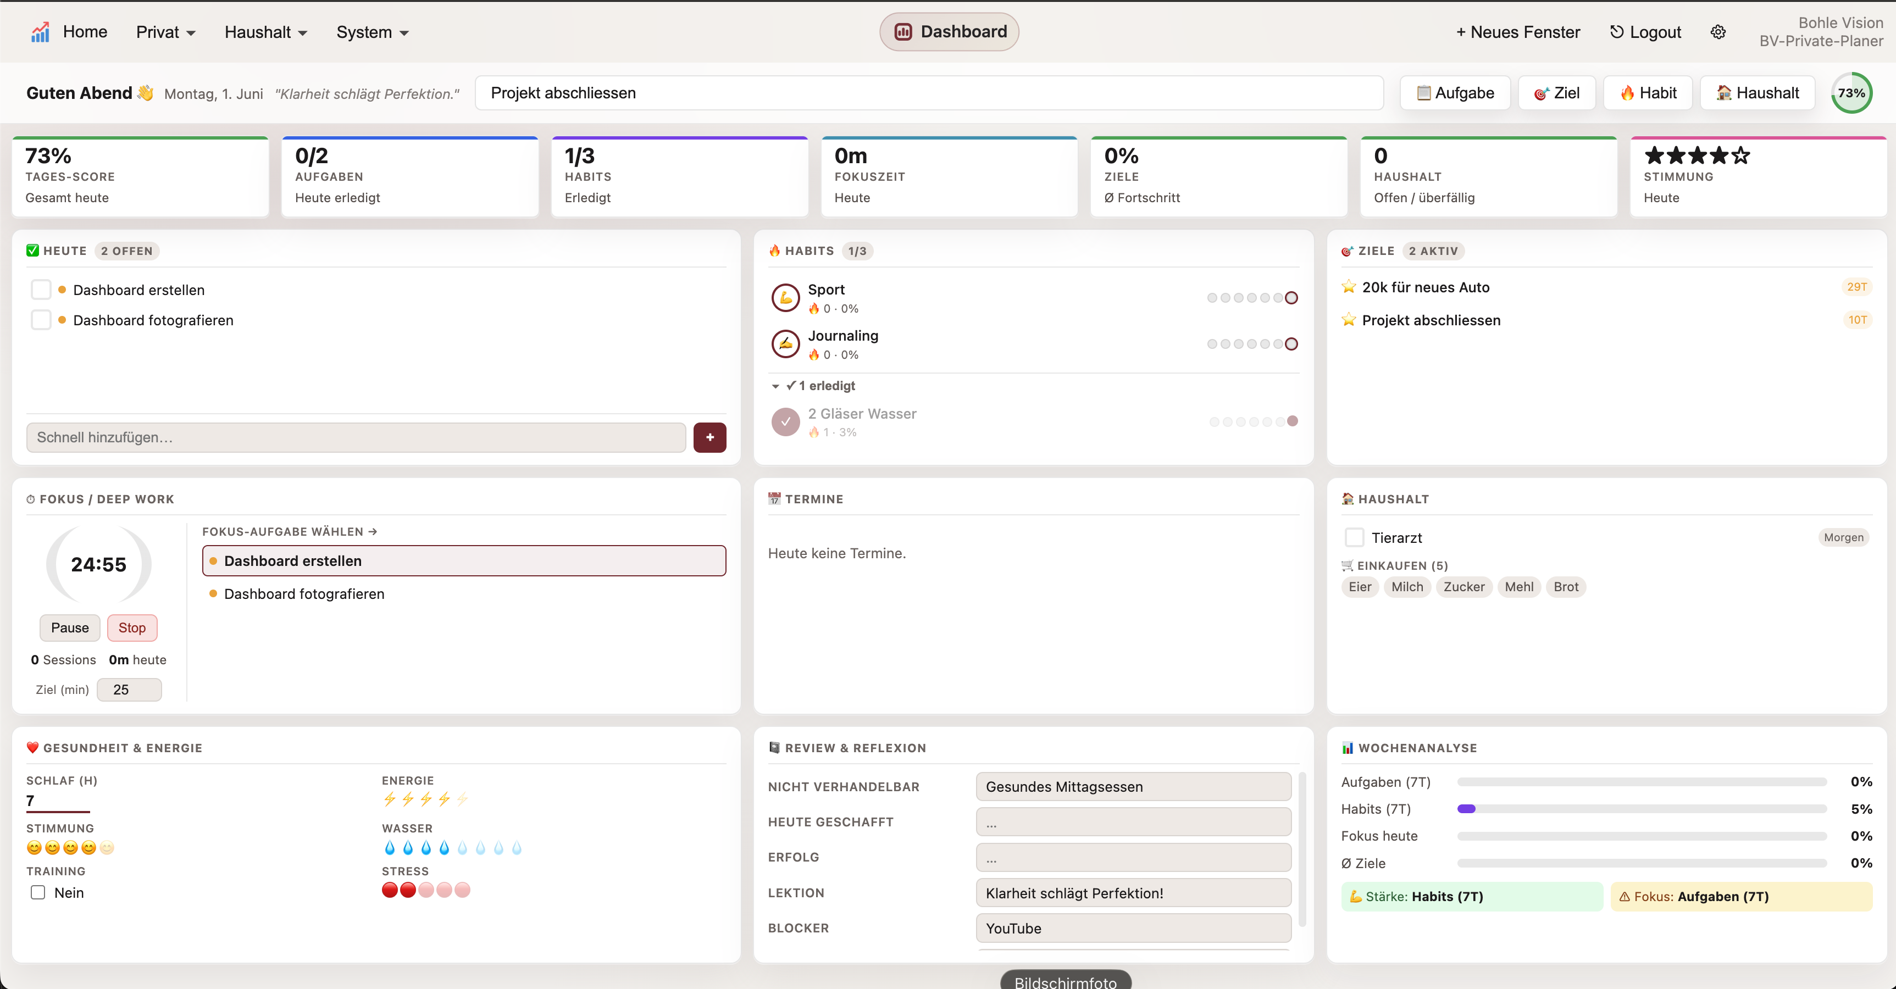Click today's open circle for Sport

pyautogui.click(x=1291, y=297)
